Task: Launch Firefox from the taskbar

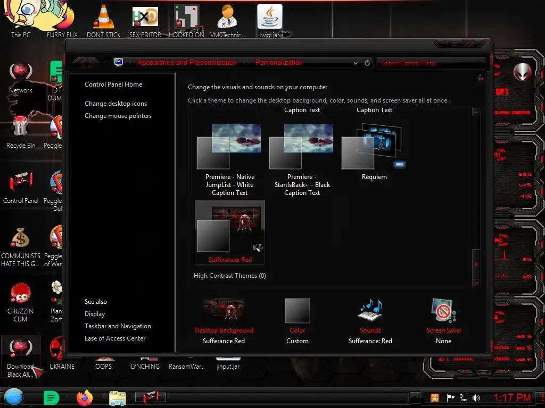Action: coord(85,397)
